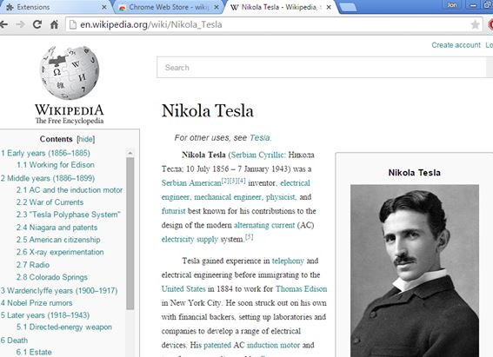Close the Nikola Tesla Wikipedia tab
Screen dimensions: 493x357
[x=329, y=7]
